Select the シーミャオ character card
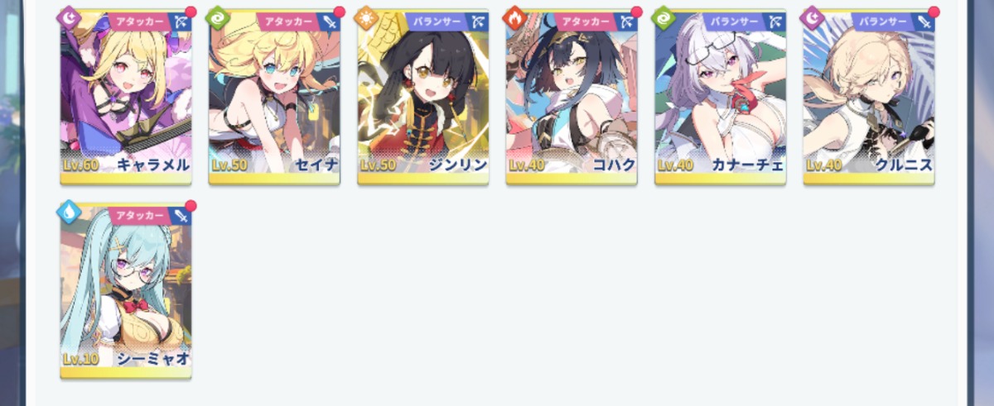Image resolution: width=994 pixels, height=406 pixels. (126, 292)
